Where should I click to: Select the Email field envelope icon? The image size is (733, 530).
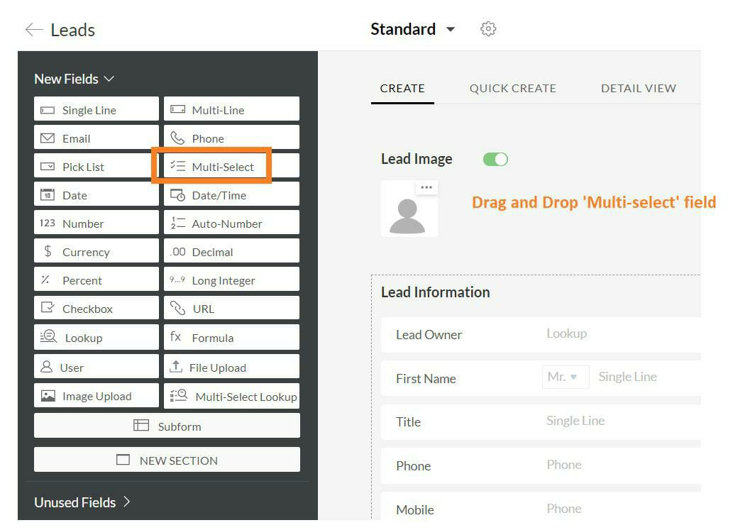(48, 138)
